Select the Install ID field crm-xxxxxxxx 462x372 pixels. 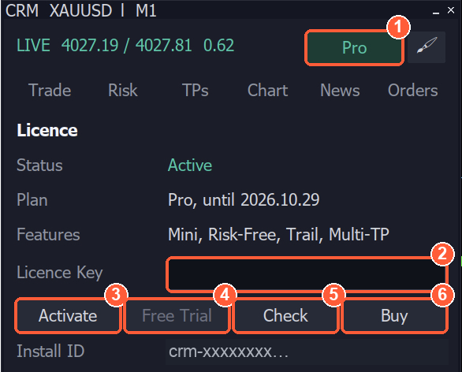pyautogui.click(x=307, y=352)
